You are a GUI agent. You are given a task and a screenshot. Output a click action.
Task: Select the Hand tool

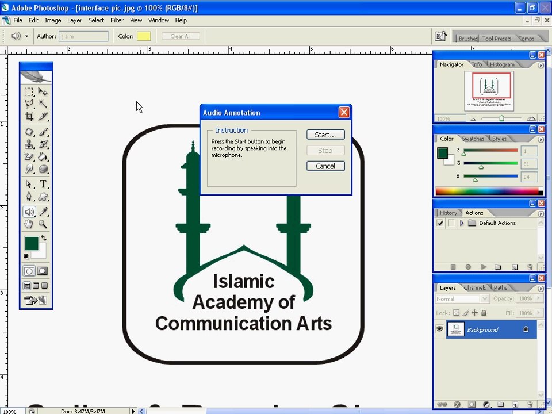(29, 224)
